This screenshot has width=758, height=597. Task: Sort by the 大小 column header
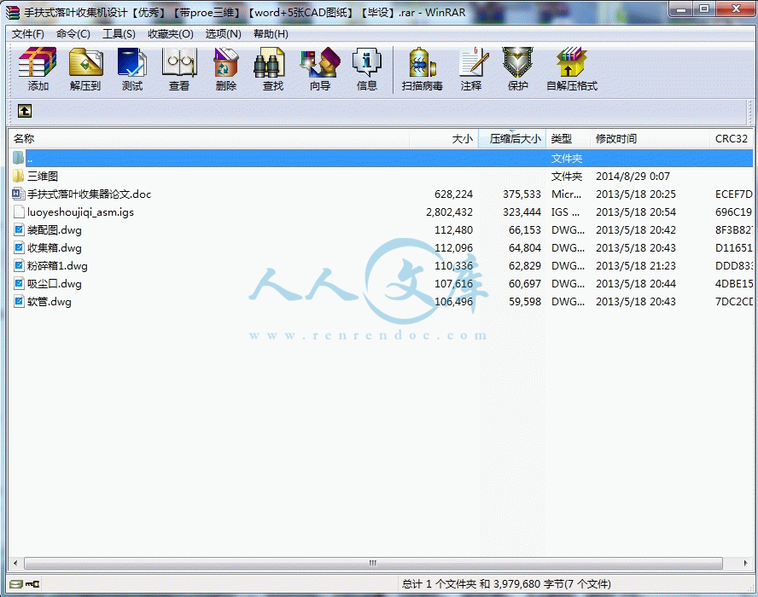[x=443, y=139]
